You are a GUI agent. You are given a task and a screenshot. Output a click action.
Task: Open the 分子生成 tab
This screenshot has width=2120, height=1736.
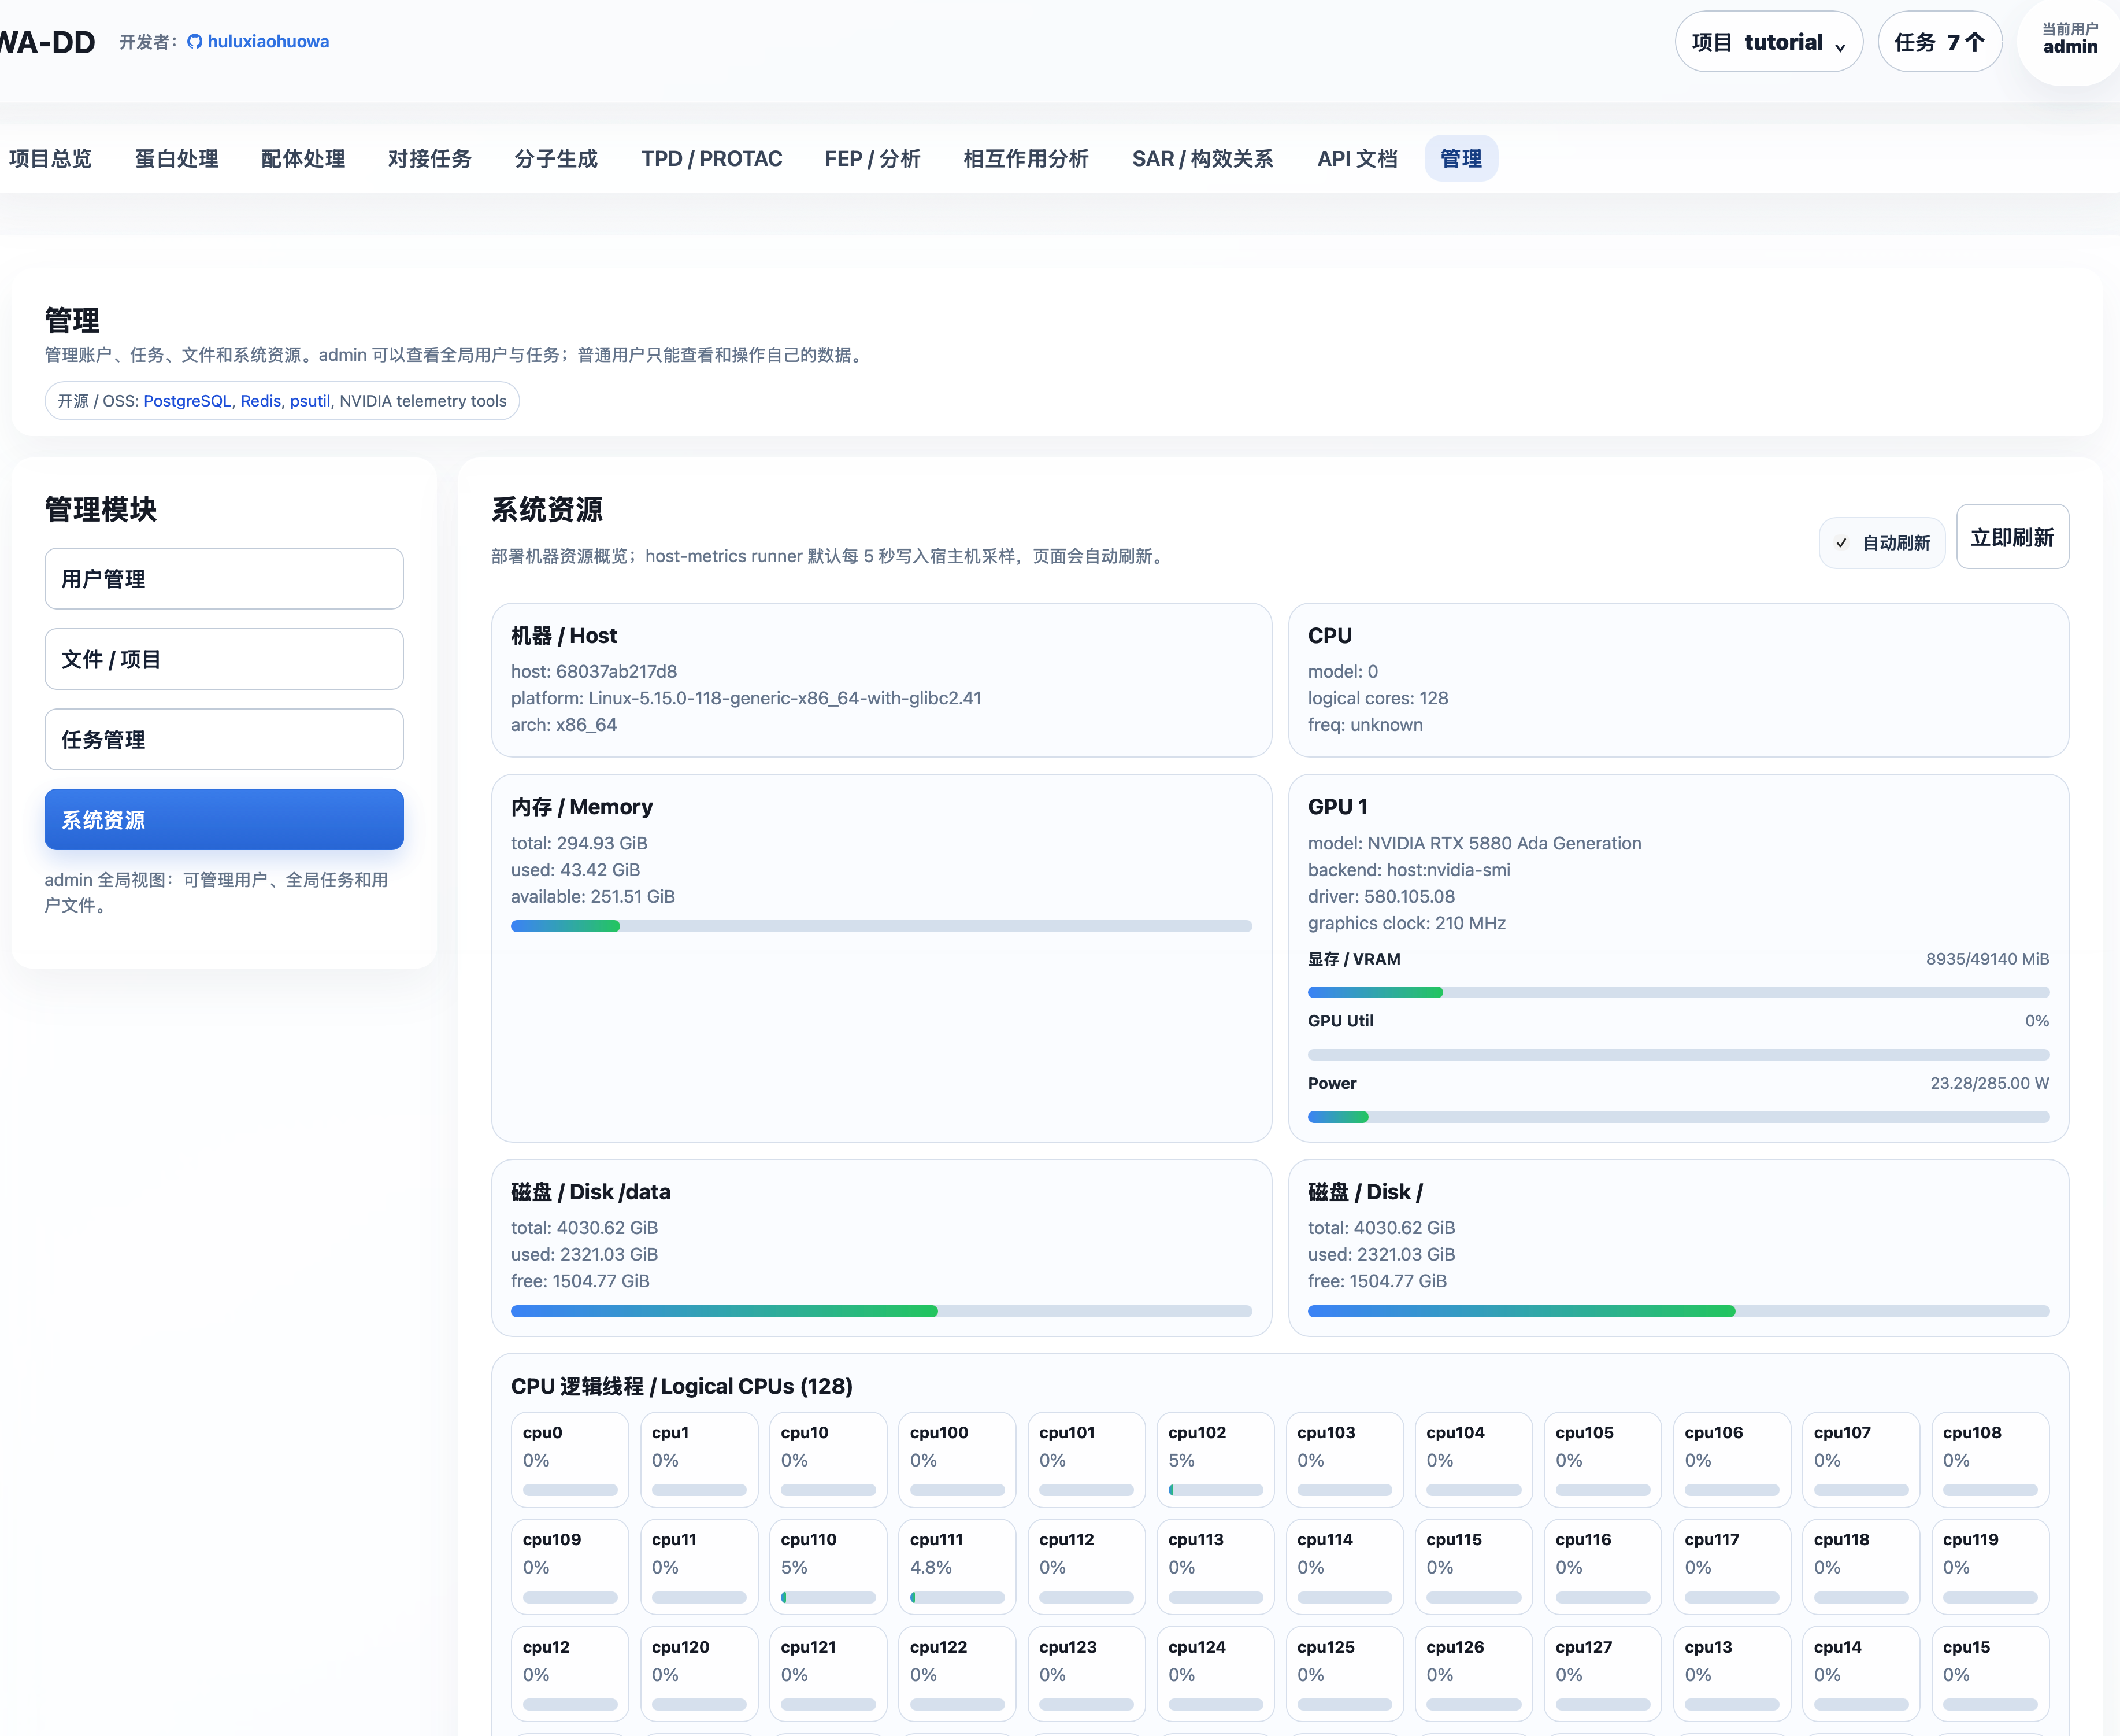[556, 158]
